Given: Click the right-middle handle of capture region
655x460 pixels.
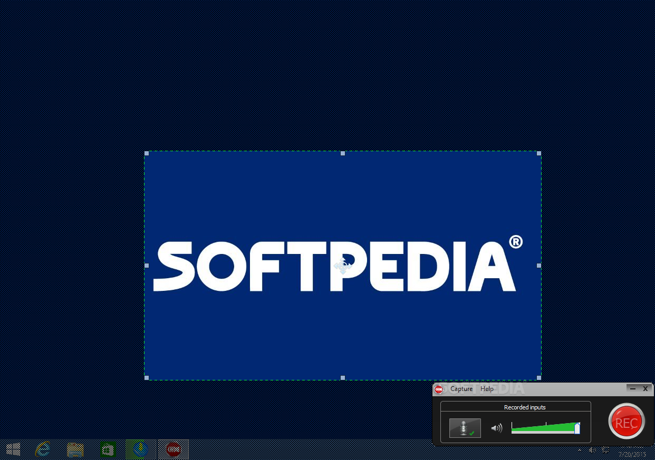Looking at the screenshot, I should (x=539, y=266).
